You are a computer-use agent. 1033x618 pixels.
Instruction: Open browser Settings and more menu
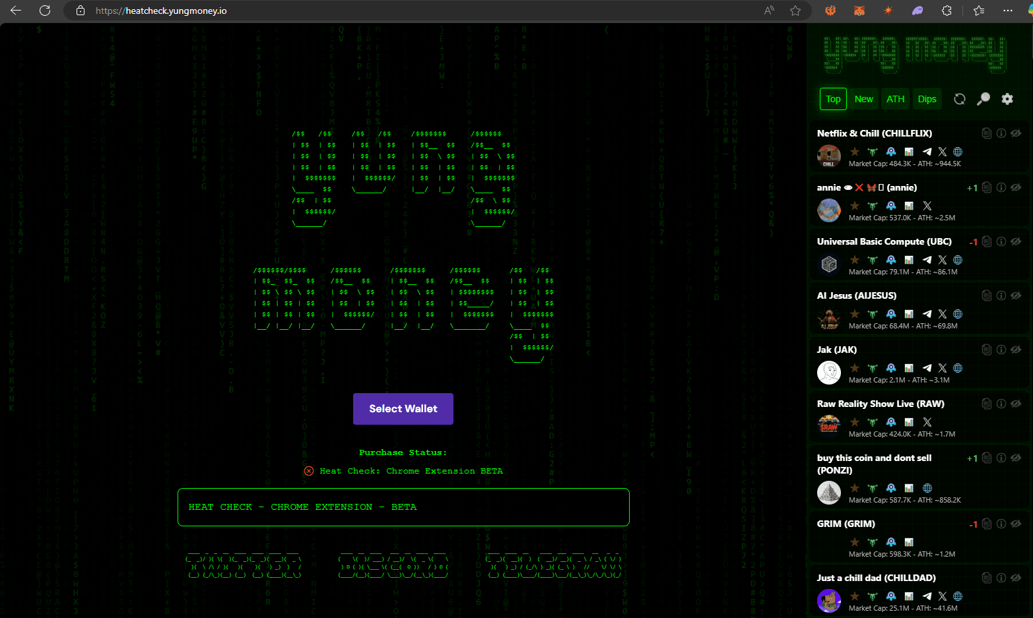(x=1007, y=11)
